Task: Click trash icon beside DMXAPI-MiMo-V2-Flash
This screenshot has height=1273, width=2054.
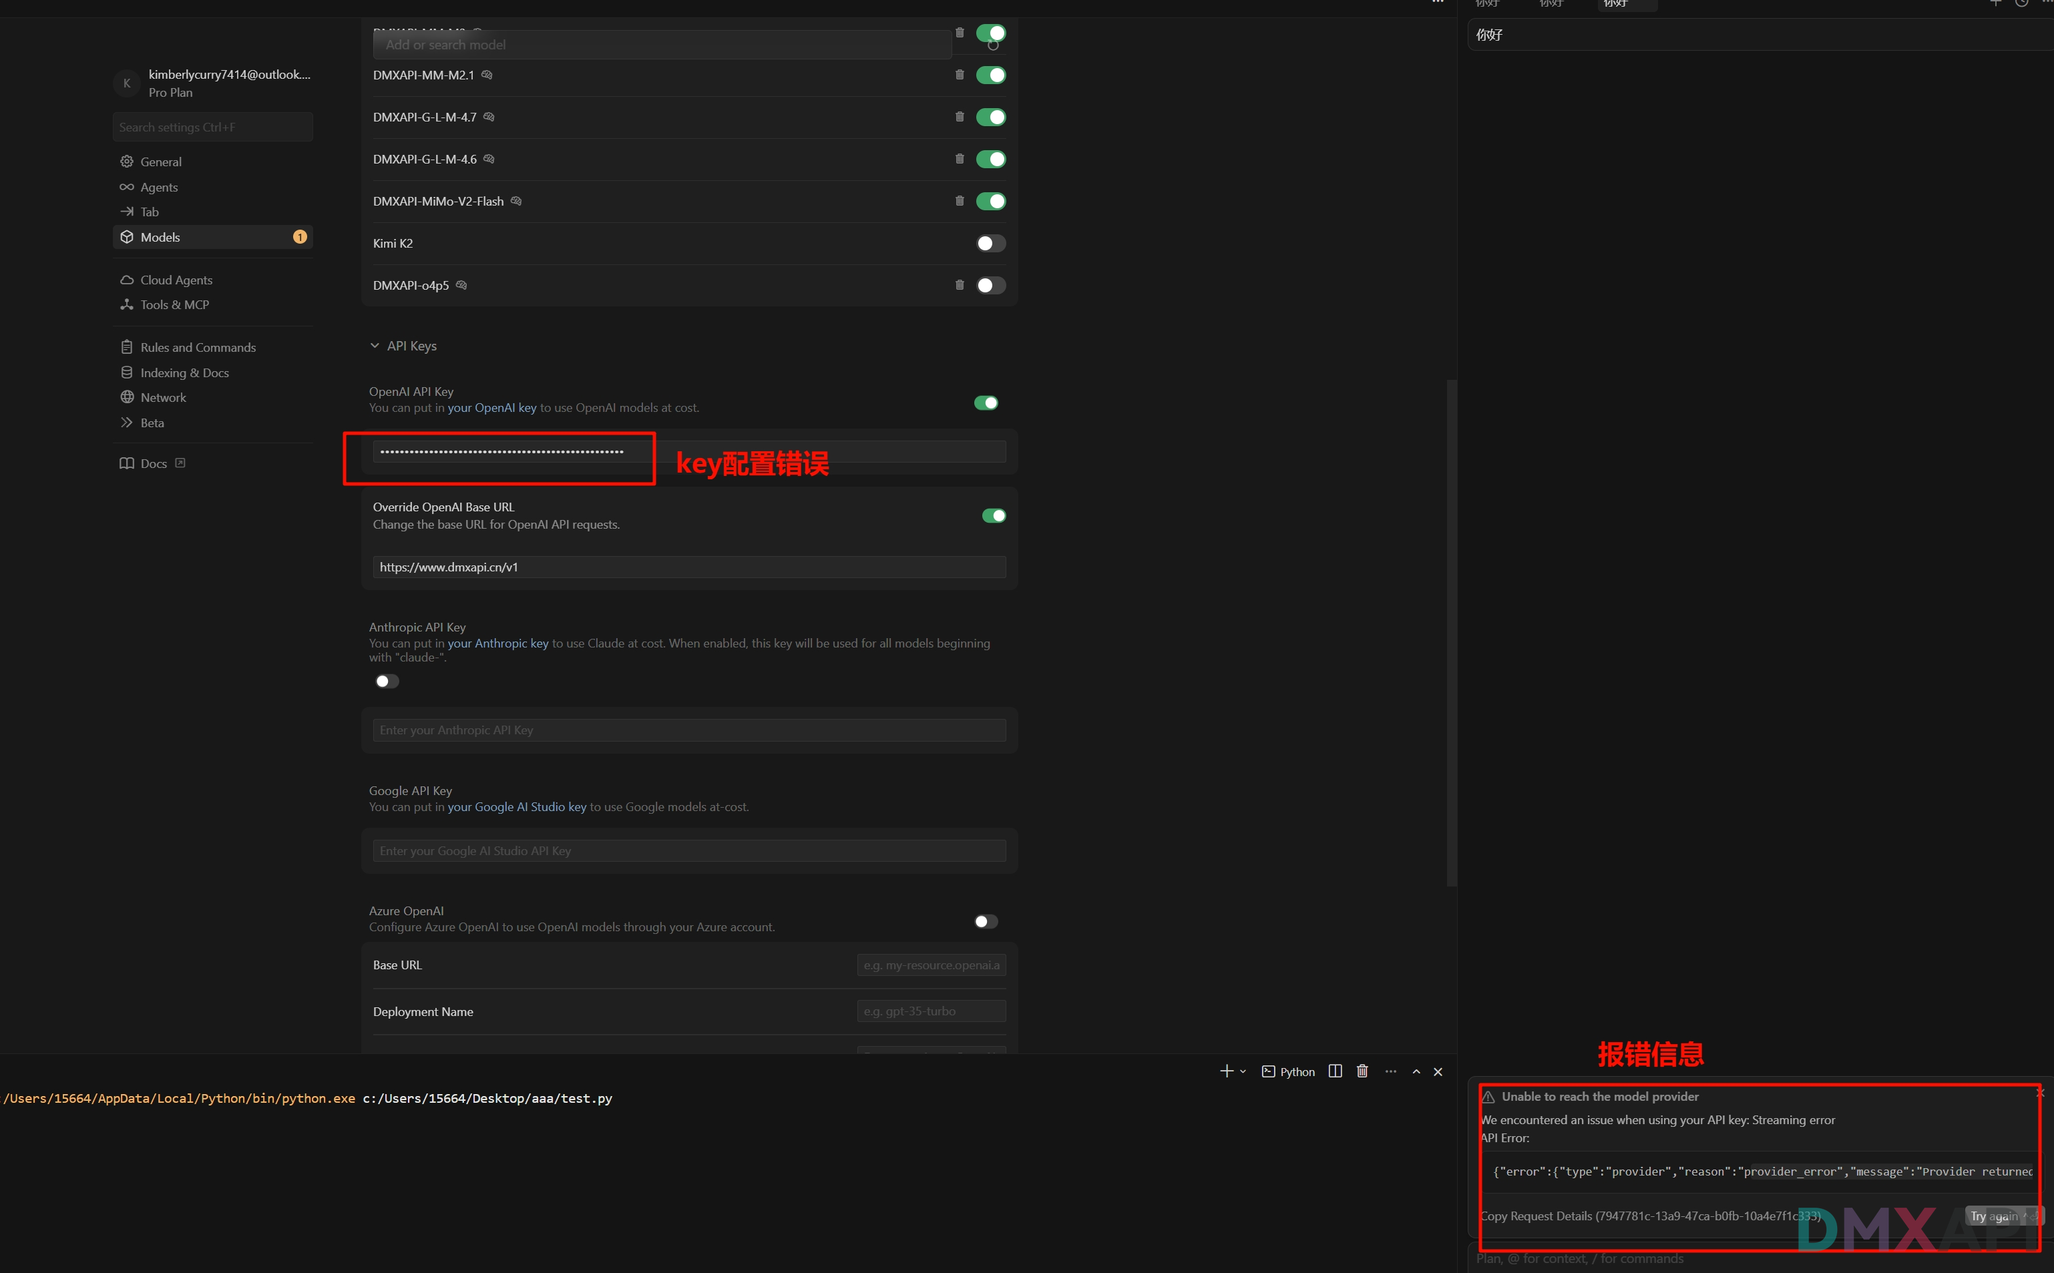Action: tap(959, 201)
